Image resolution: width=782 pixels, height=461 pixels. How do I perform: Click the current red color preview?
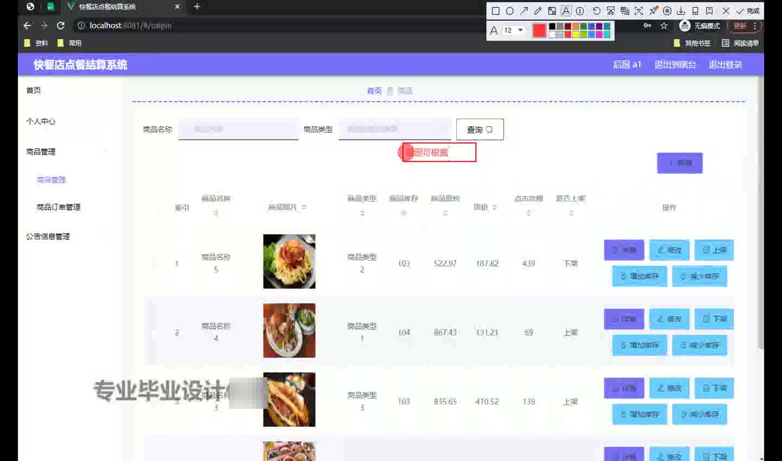click(x=539, y=30)
